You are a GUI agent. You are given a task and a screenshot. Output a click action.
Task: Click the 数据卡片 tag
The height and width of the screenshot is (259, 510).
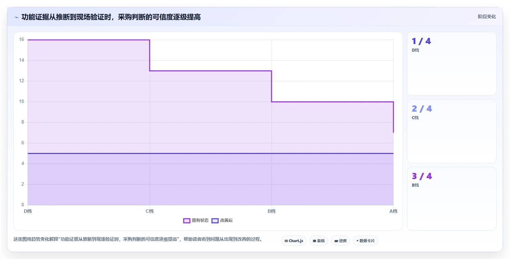[x=365, y=241]
